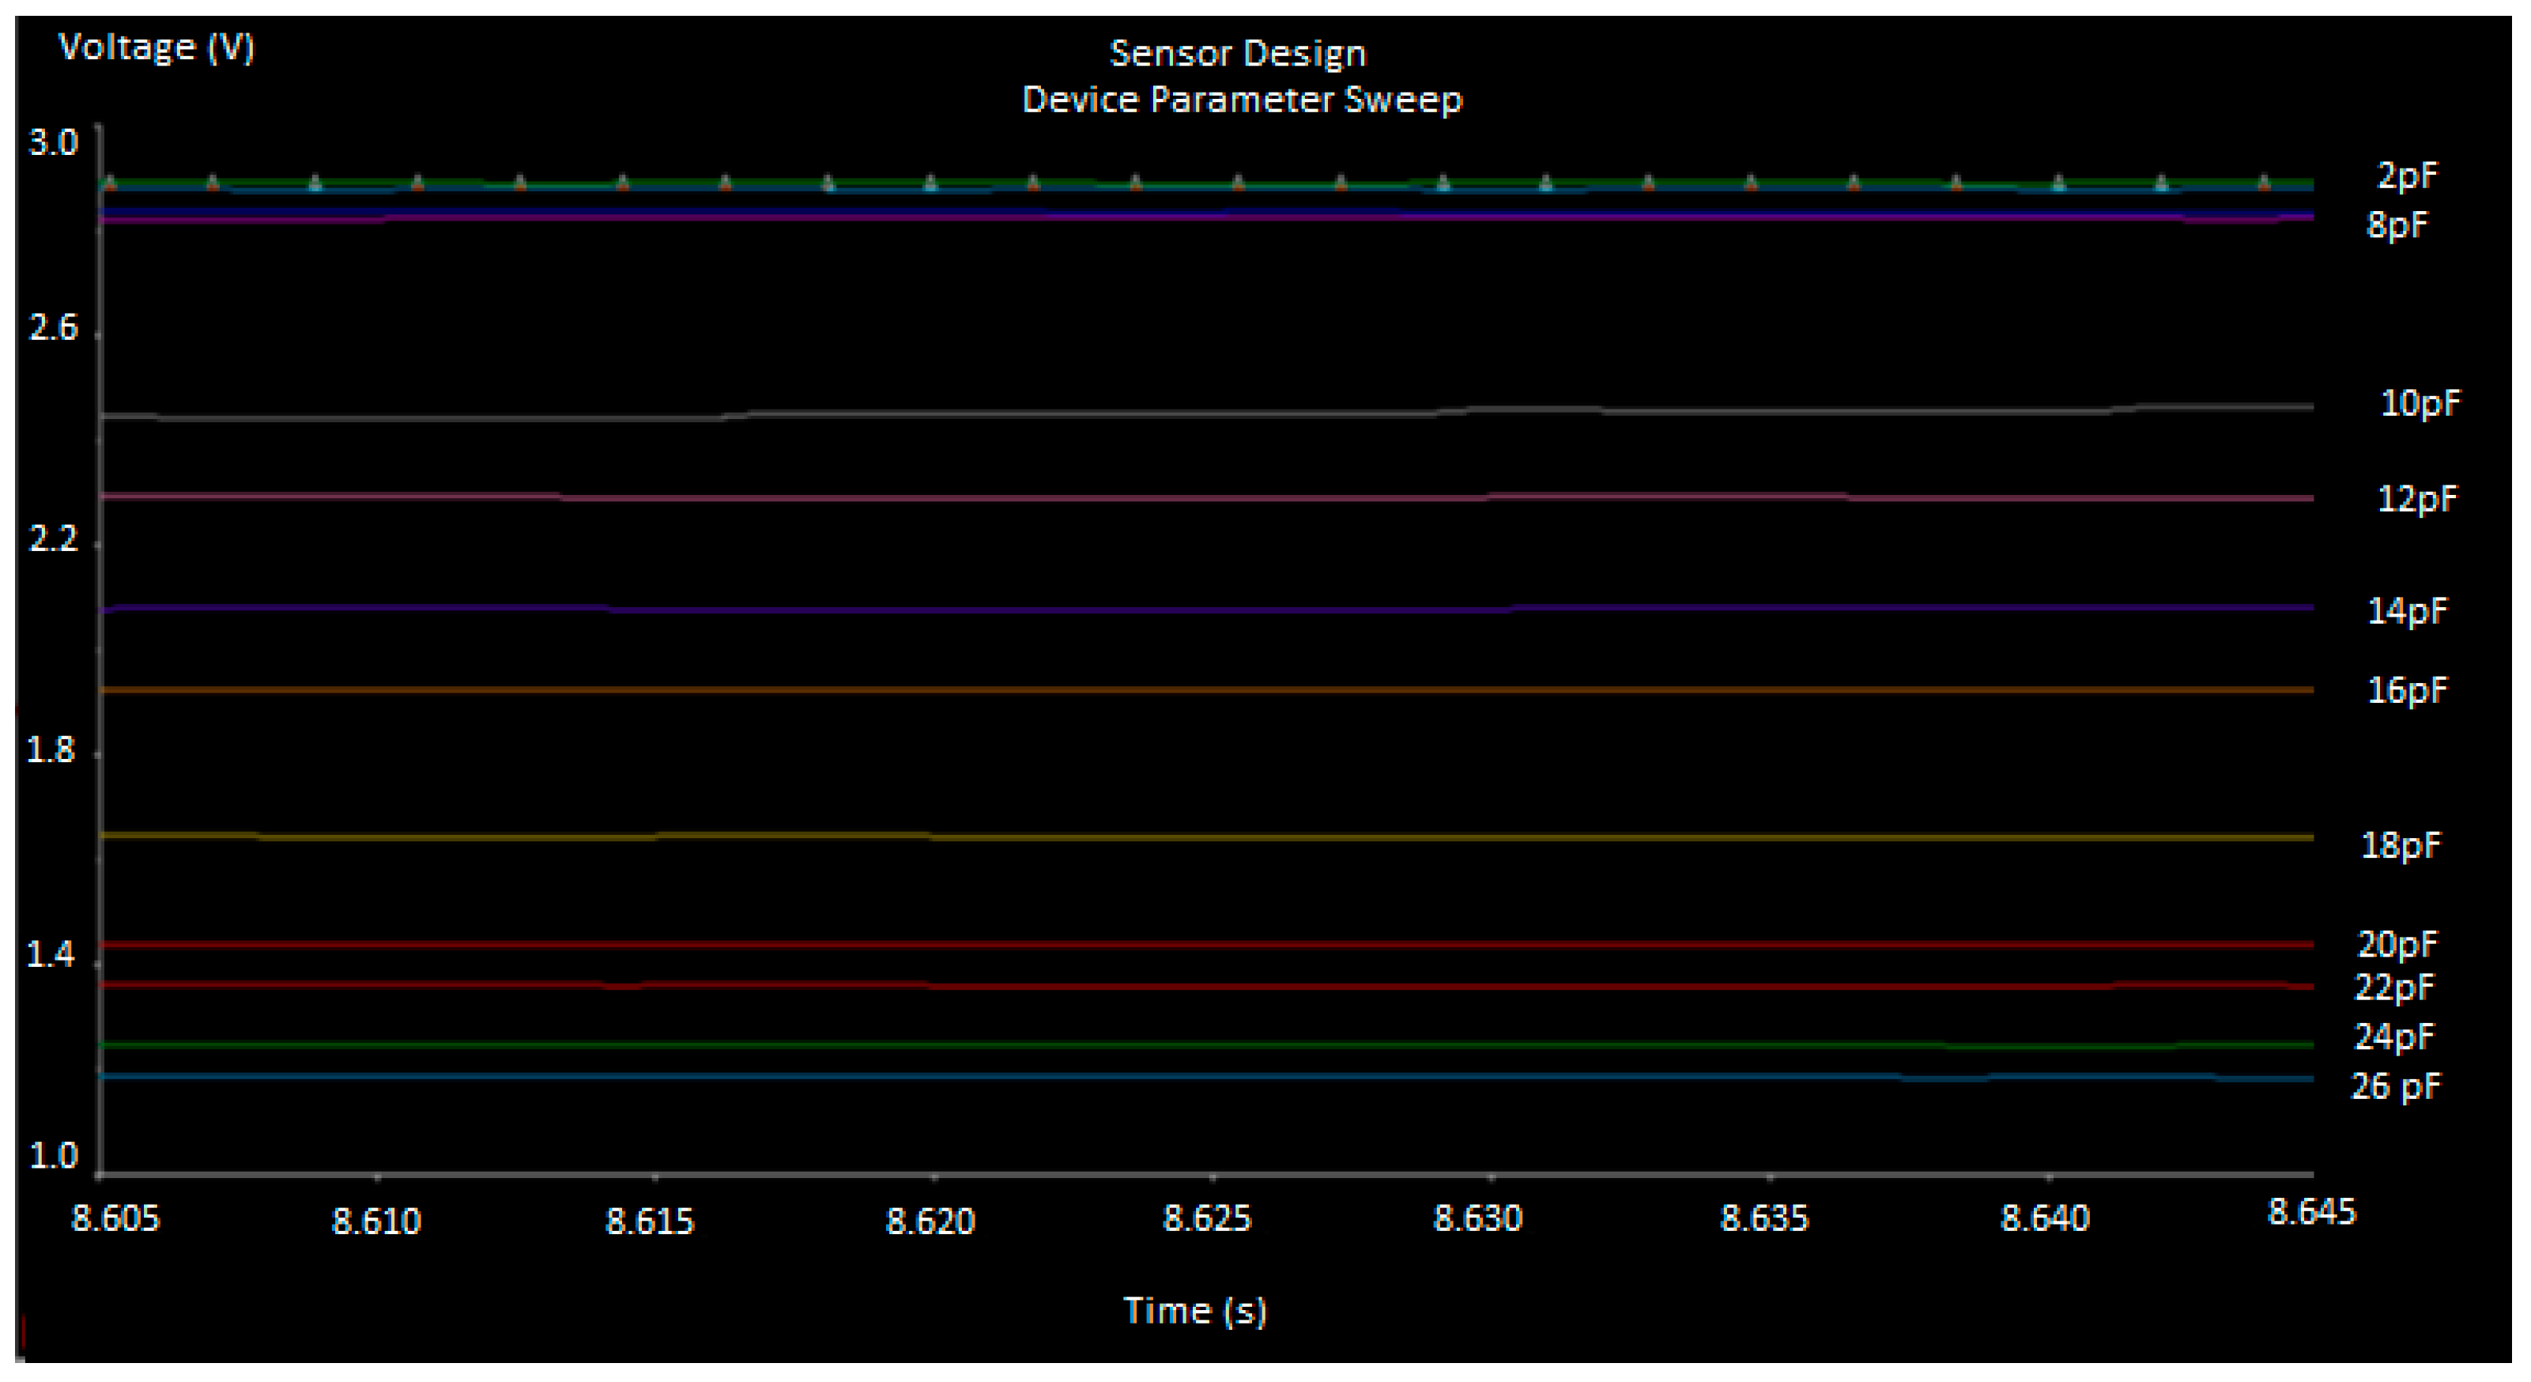The image size is (2531, 1382).
Task: Click the 2.6 voltage axis value
Action: coord(54,327)
